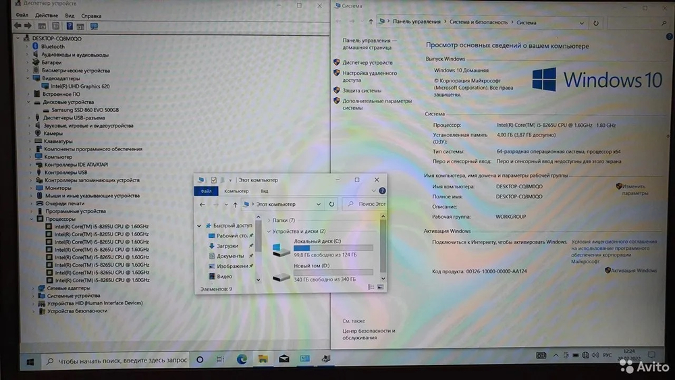
Task: Collapse the DESKTOP-CQ8M0QO root node
Action: click(x=18, y=38)
